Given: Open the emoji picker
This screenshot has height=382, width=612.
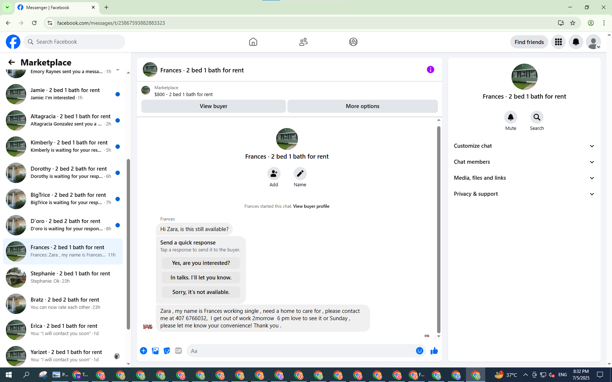Looking at the screenshot, I should click(420, 351).
